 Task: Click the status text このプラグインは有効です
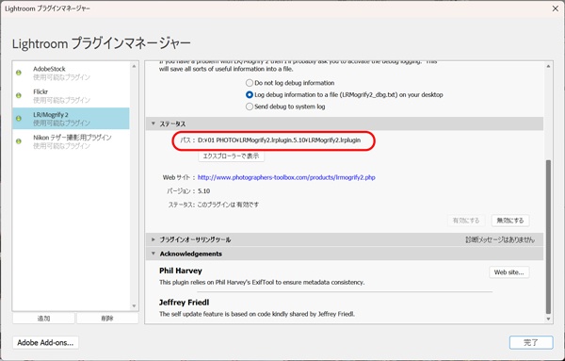(228, 205)
